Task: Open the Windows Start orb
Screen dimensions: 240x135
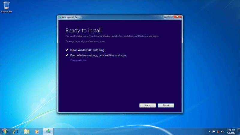Action: click(x=4, y=132)
